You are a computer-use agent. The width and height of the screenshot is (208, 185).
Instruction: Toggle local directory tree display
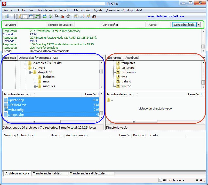[x=25, y=16]
